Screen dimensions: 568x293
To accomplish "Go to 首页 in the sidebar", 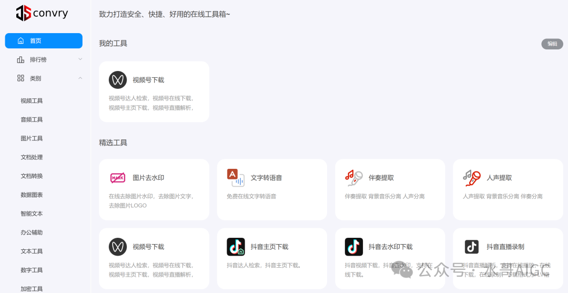I will click(44, 41).
